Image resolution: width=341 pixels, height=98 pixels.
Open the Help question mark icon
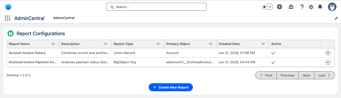click(x=302, y=7)
